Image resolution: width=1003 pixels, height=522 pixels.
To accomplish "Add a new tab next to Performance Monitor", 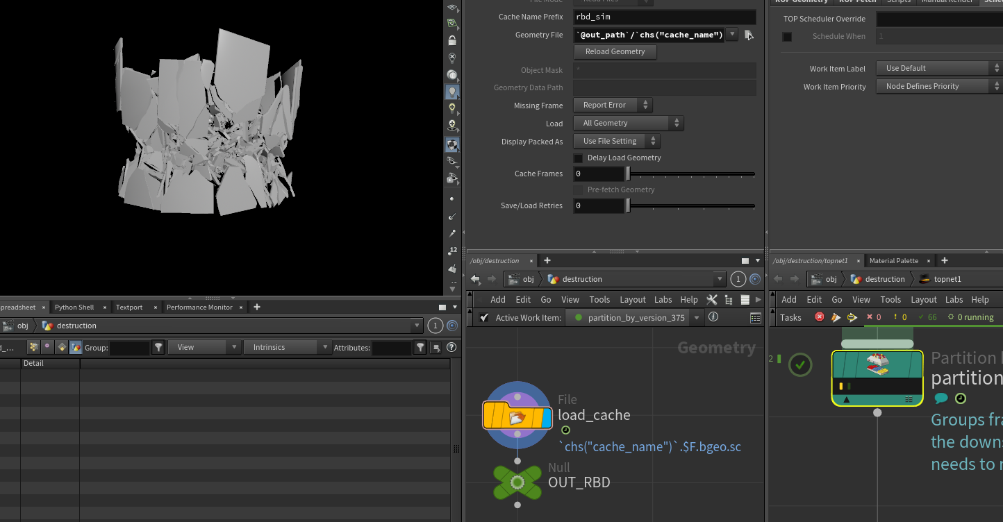I will pyautogui.click(x=257, y=307).
